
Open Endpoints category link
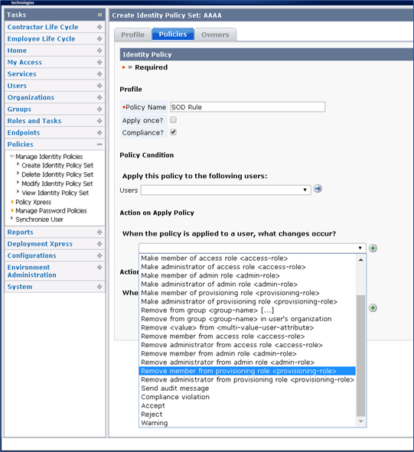click(24, 132)
